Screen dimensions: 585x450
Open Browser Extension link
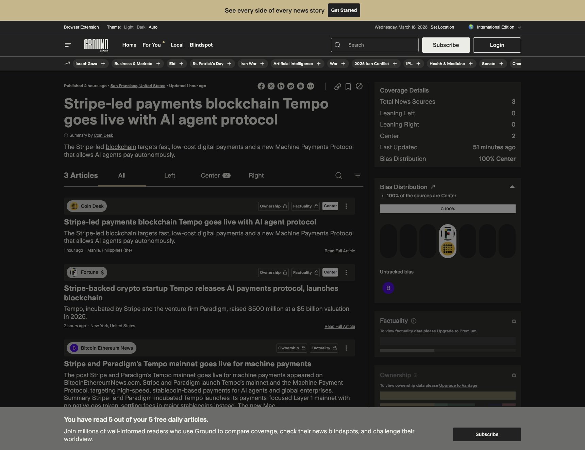click(x=81, y=27)
